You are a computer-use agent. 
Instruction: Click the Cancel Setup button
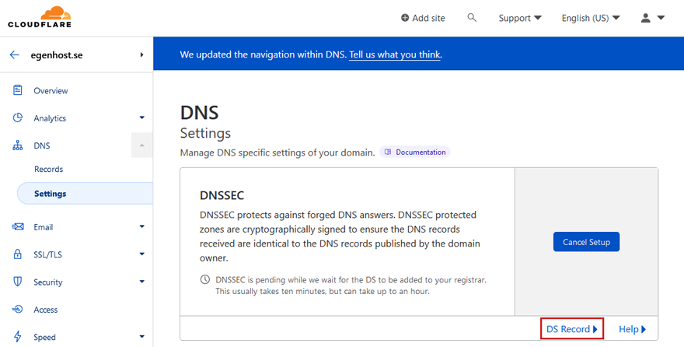(586, 242)
